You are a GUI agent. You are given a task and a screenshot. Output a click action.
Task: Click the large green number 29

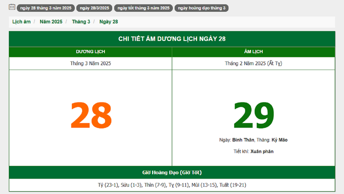(x=253, y=115)
